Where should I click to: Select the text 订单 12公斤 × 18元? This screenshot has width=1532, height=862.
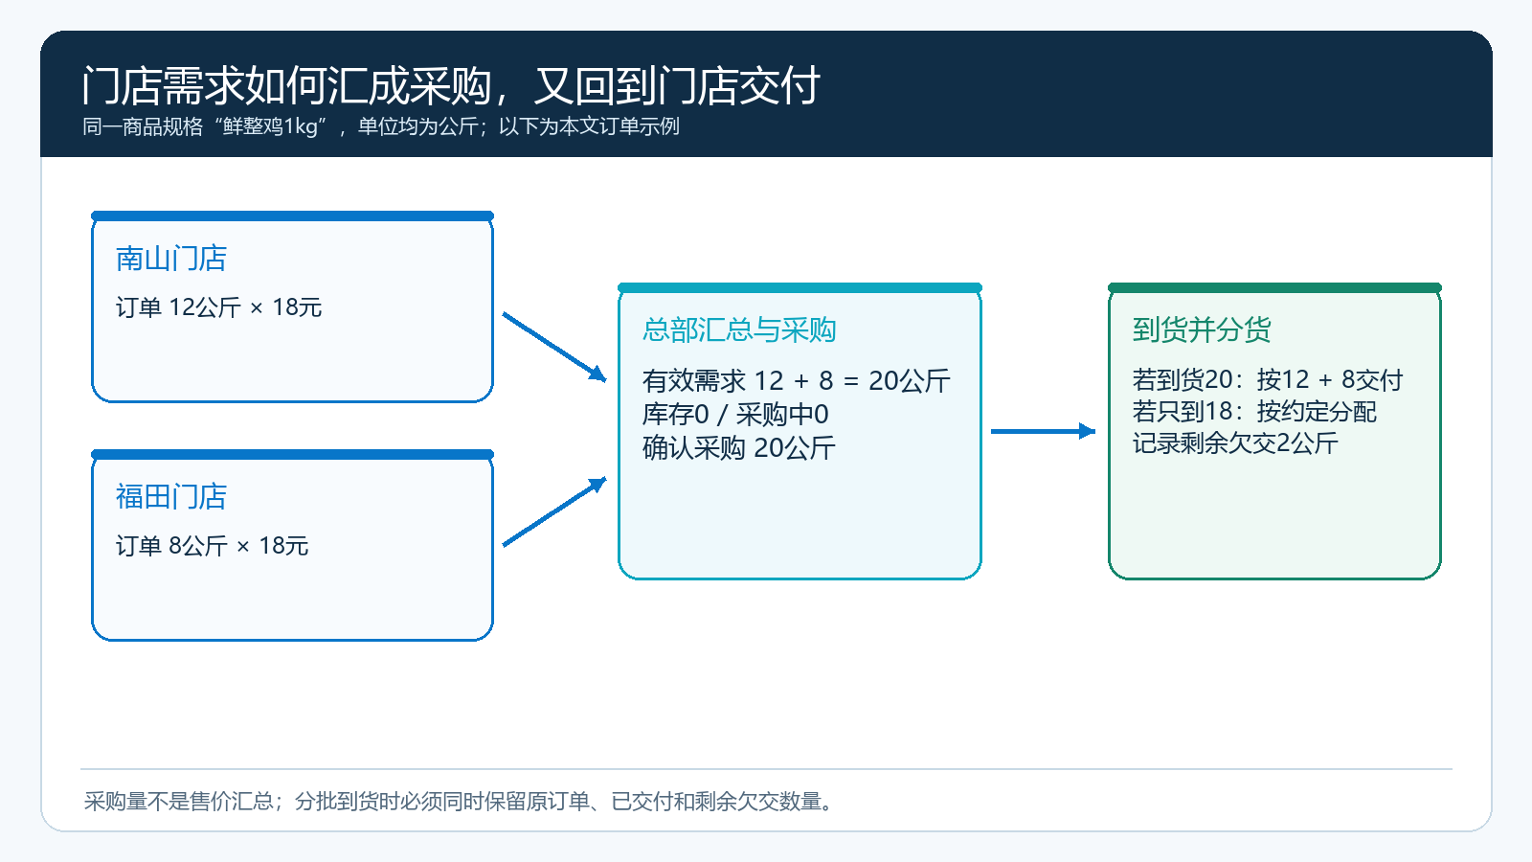coord(219,307)
